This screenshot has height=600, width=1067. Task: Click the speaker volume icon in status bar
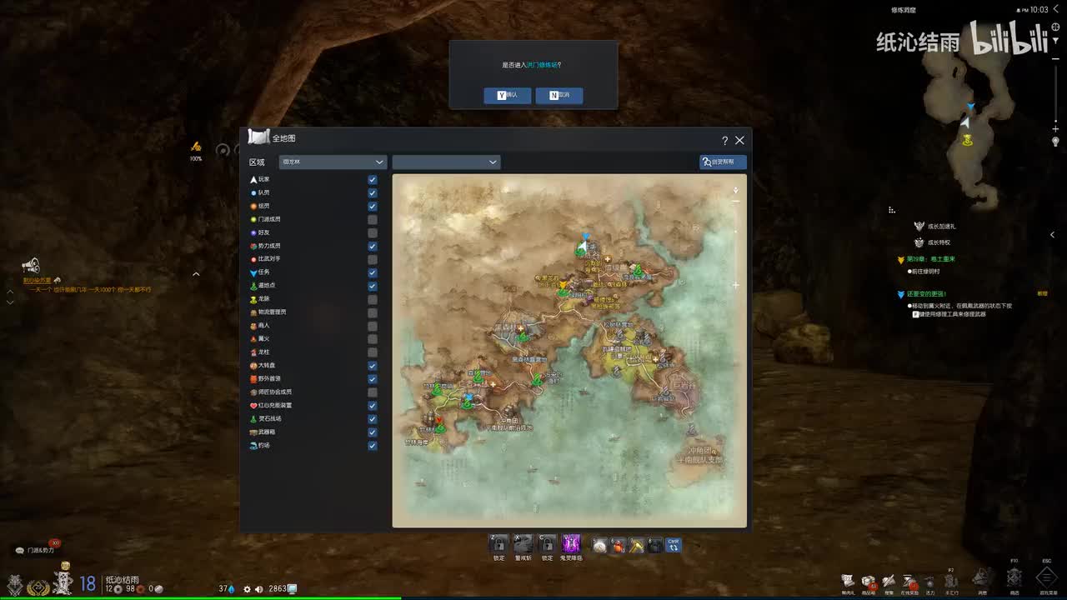(x=259, y=589)
